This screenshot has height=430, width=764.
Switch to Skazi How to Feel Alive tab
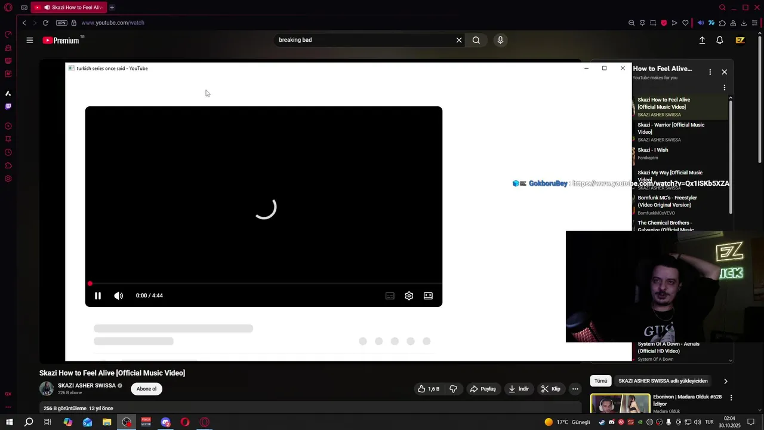point(69,7)
